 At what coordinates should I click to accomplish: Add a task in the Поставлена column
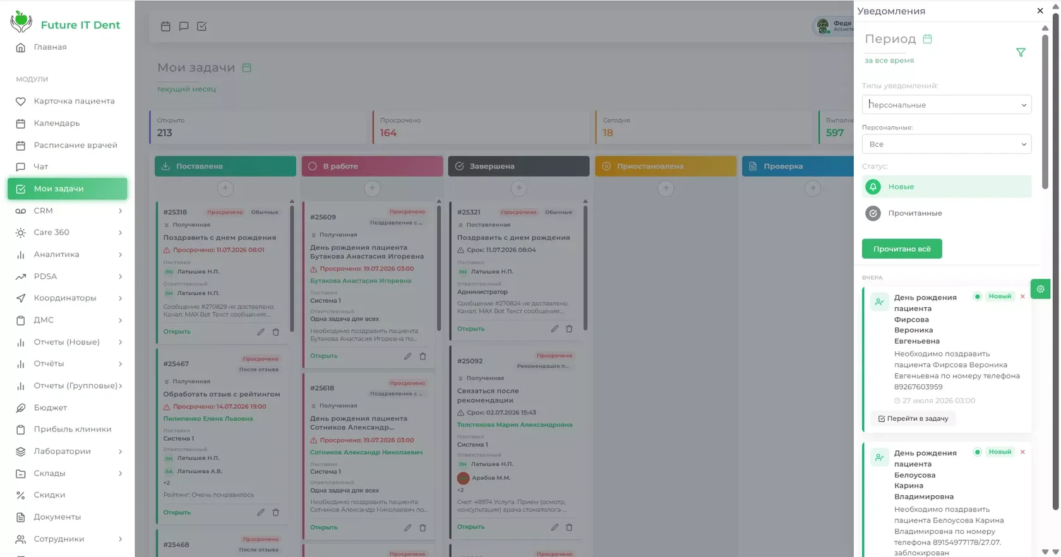(225, 188)
